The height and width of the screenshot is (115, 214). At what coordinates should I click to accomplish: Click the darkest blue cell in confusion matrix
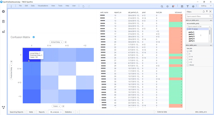click(x=32, y=55)
